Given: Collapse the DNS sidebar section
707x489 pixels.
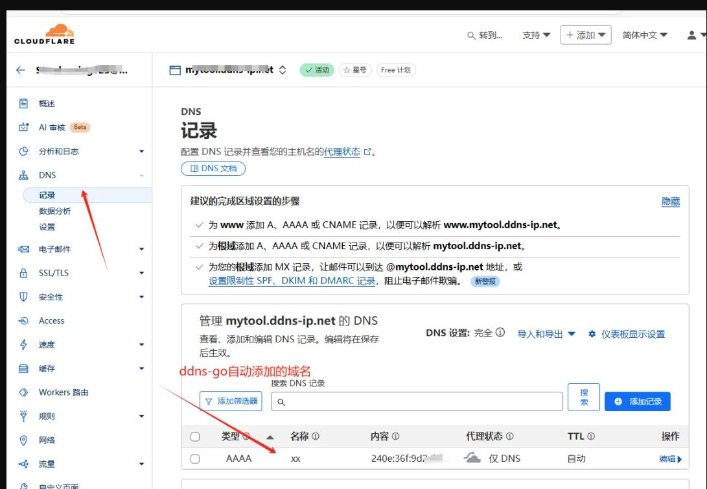Looking at the screenshot, I should click(x=141, y=175).
